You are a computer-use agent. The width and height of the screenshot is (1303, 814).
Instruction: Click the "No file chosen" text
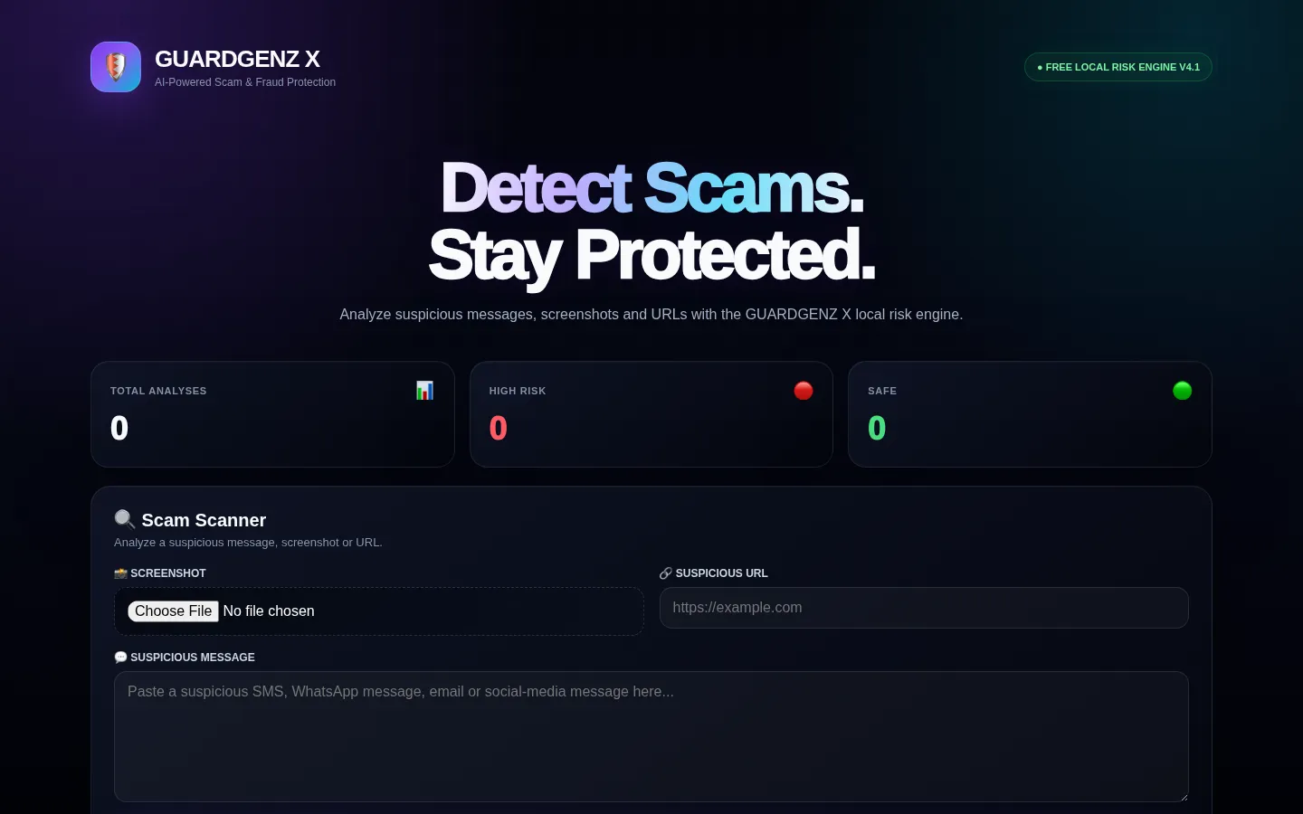[269, 611]
